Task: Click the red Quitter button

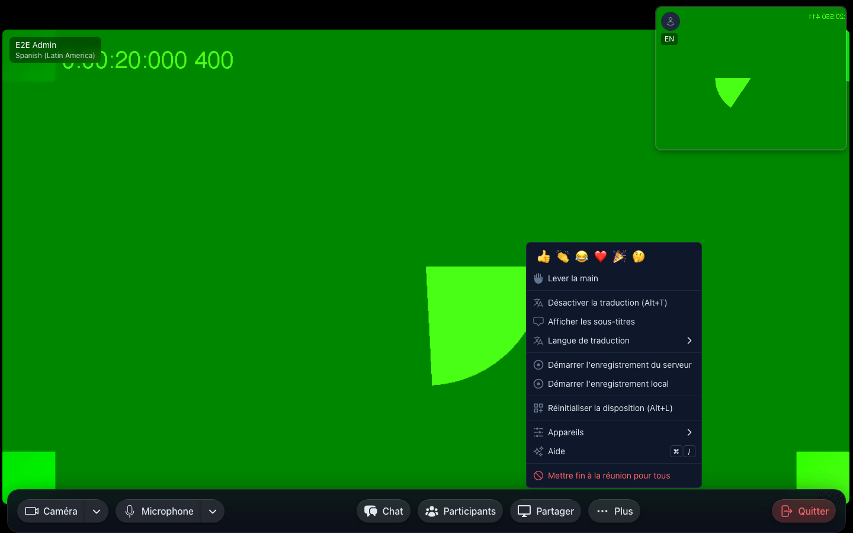Action: click(804, 511)
